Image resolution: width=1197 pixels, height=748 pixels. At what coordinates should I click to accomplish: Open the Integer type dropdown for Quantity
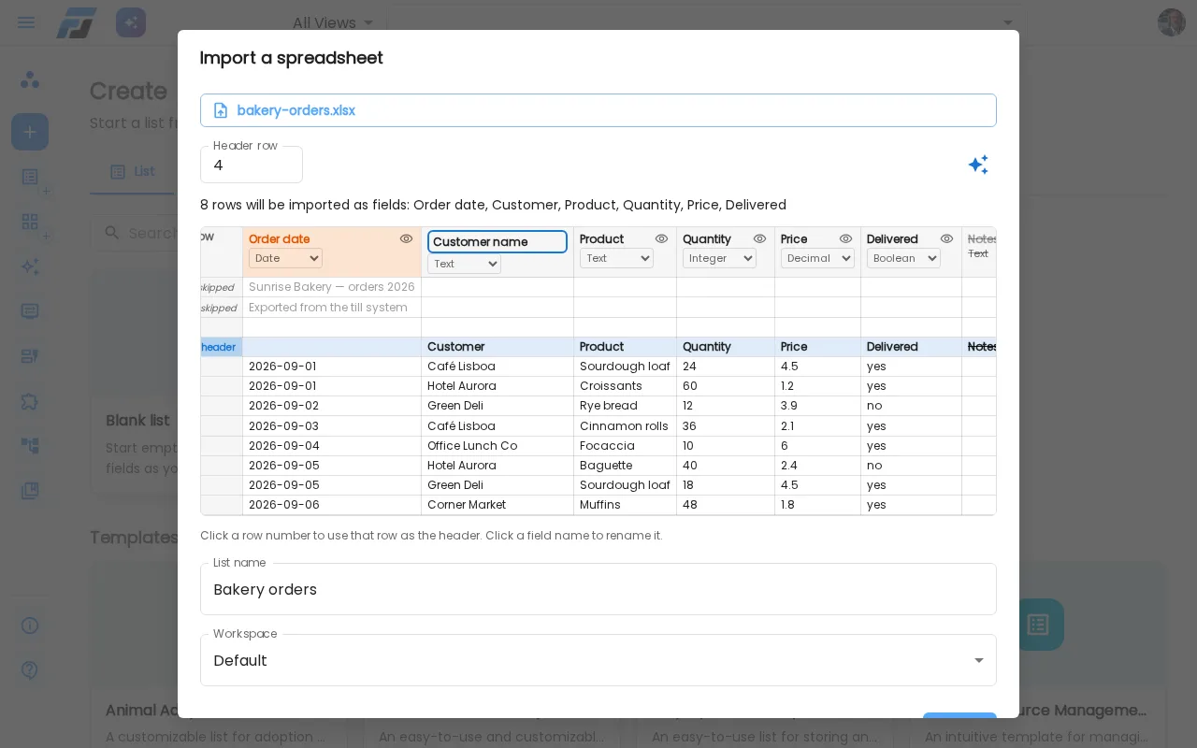click(x=719, y=258)
